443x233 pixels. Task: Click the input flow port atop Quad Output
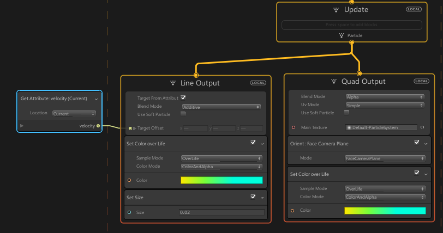coord(359,73)
